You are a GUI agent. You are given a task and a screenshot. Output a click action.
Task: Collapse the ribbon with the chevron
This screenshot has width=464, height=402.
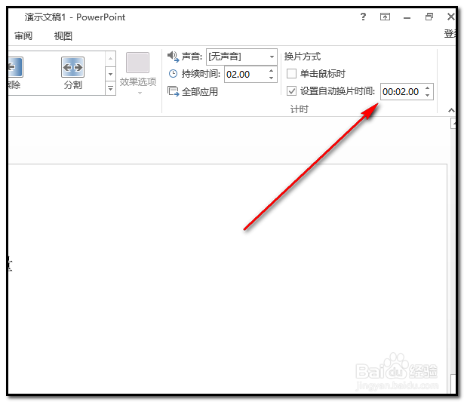[451, 110]
